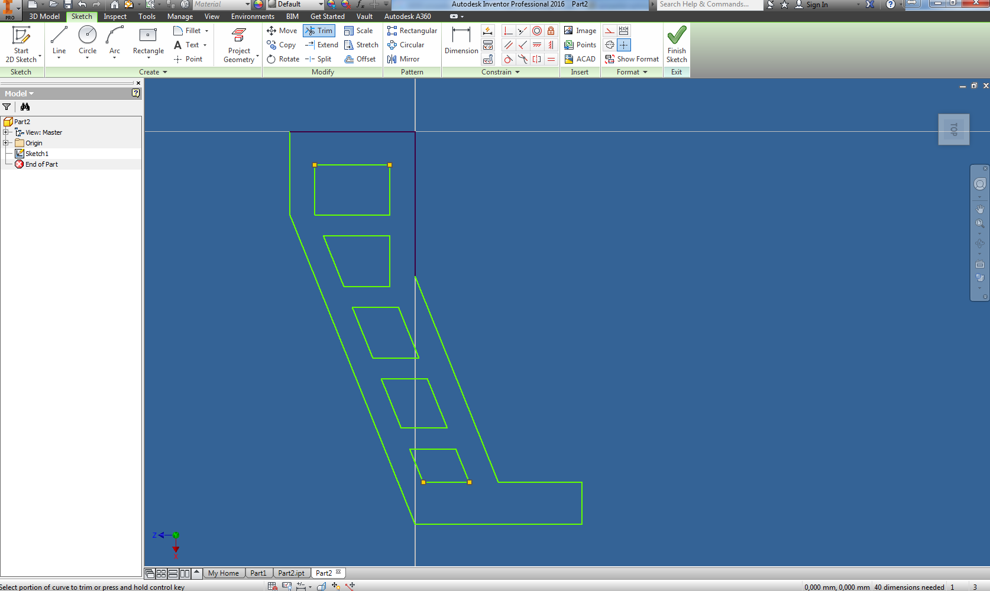
Task: Apply the Collinear constraint
Action: point(522,31)
